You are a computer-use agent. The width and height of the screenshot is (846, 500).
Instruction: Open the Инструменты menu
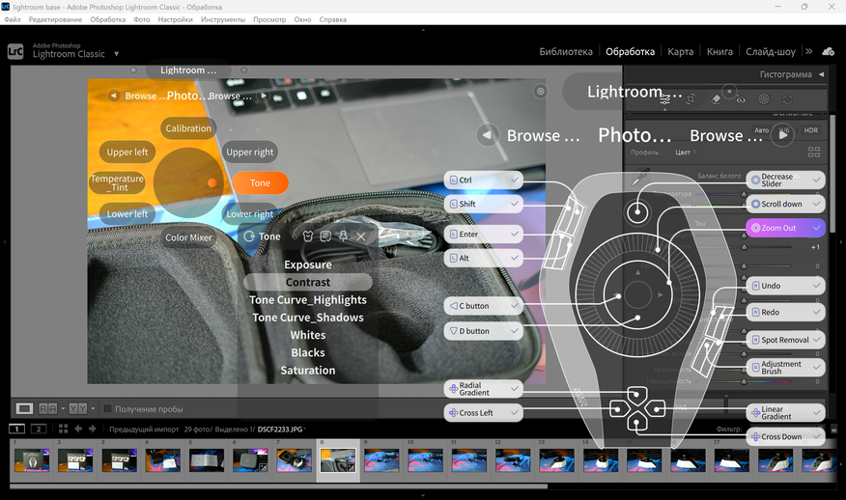[x=223, y=19]
